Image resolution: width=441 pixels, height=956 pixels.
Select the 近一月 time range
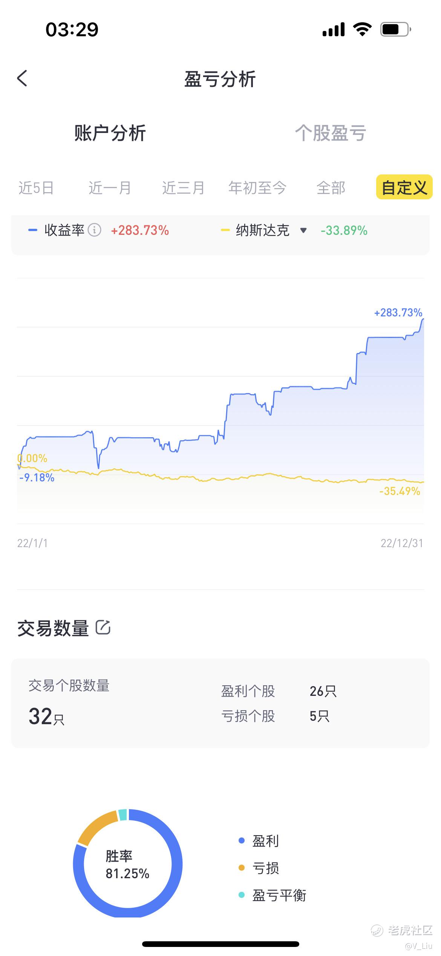click(110, 188)
